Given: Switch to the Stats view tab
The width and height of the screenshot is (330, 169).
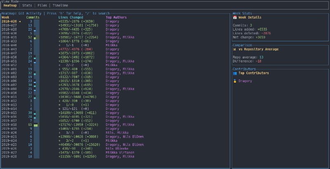Looking at the screenshot, I should 28,5.
